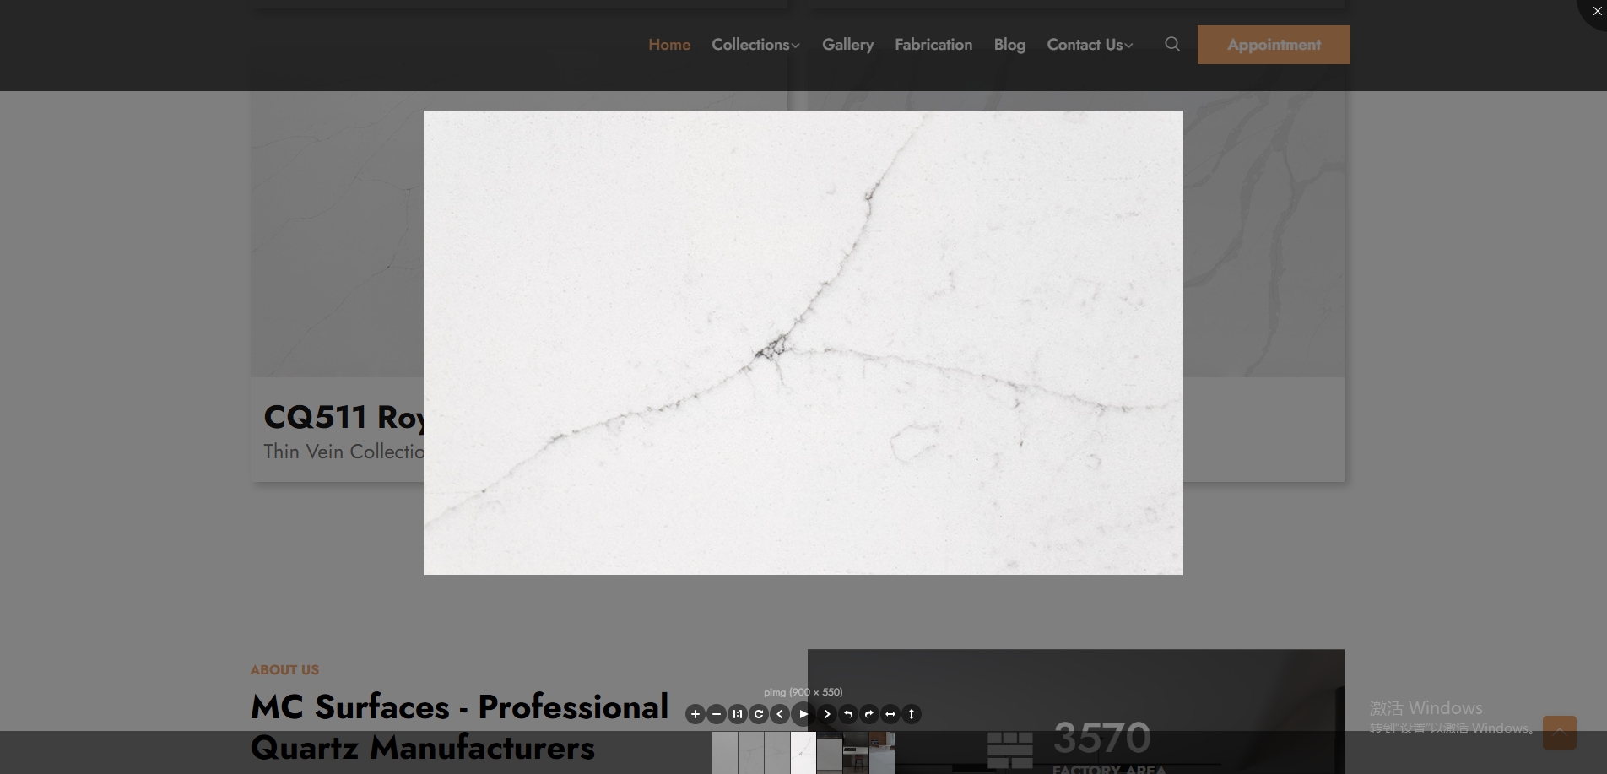This screenshot has height=774, width=1607.
Task: Close the image viewer overlay
Action: click(x=1596, y=11)
